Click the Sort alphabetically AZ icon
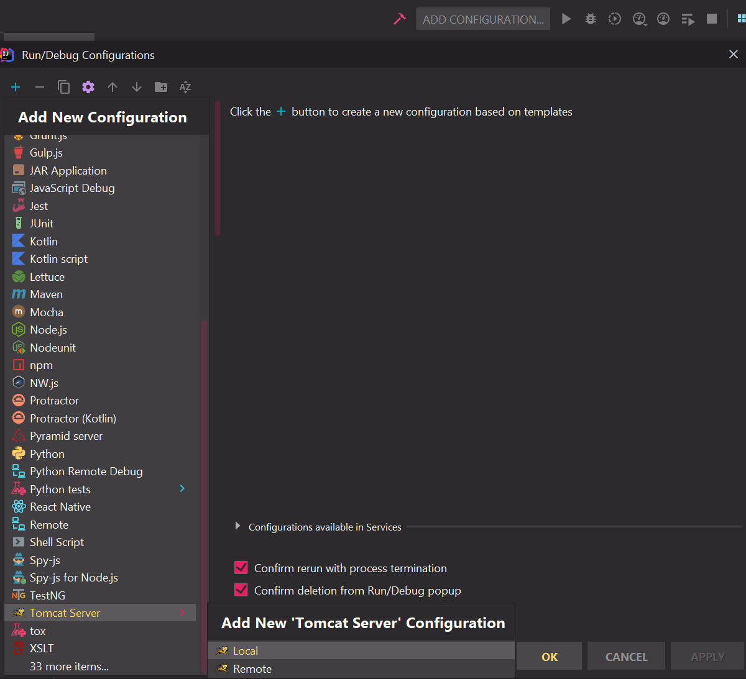 tap(185, 87)
